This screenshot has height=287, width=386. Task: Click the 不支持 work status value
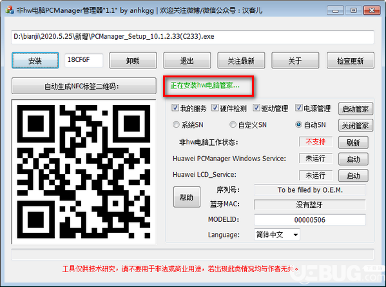[x=316, y=142]
